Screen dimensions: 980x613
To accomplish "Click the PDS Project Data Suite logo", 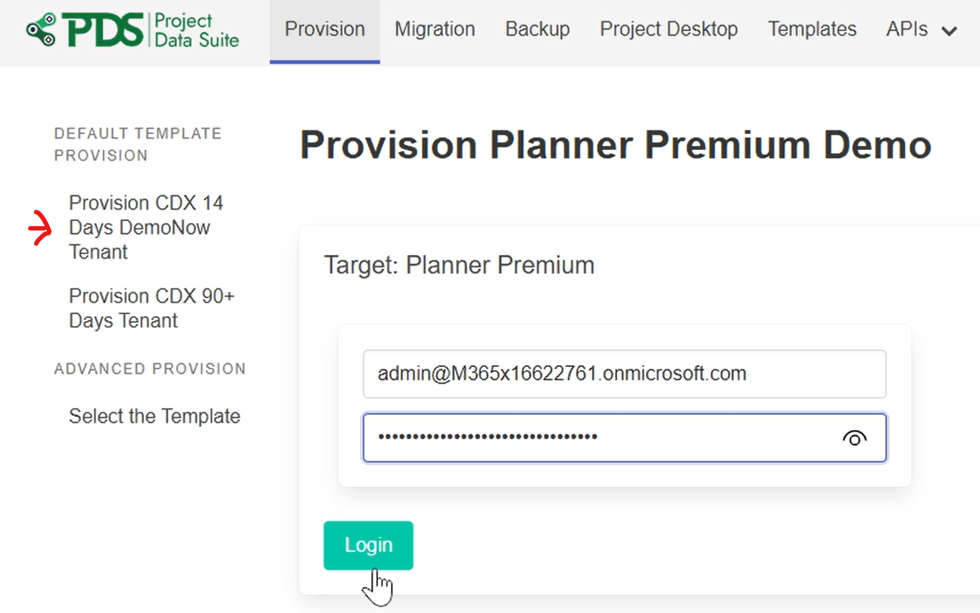I will [x=133, y=30].
